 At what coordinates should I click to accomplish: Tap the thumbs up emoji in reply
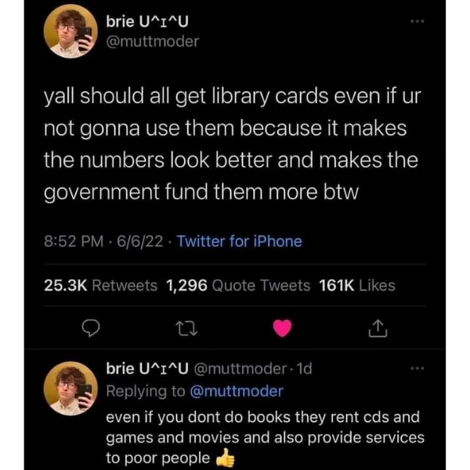click(226, 457)
